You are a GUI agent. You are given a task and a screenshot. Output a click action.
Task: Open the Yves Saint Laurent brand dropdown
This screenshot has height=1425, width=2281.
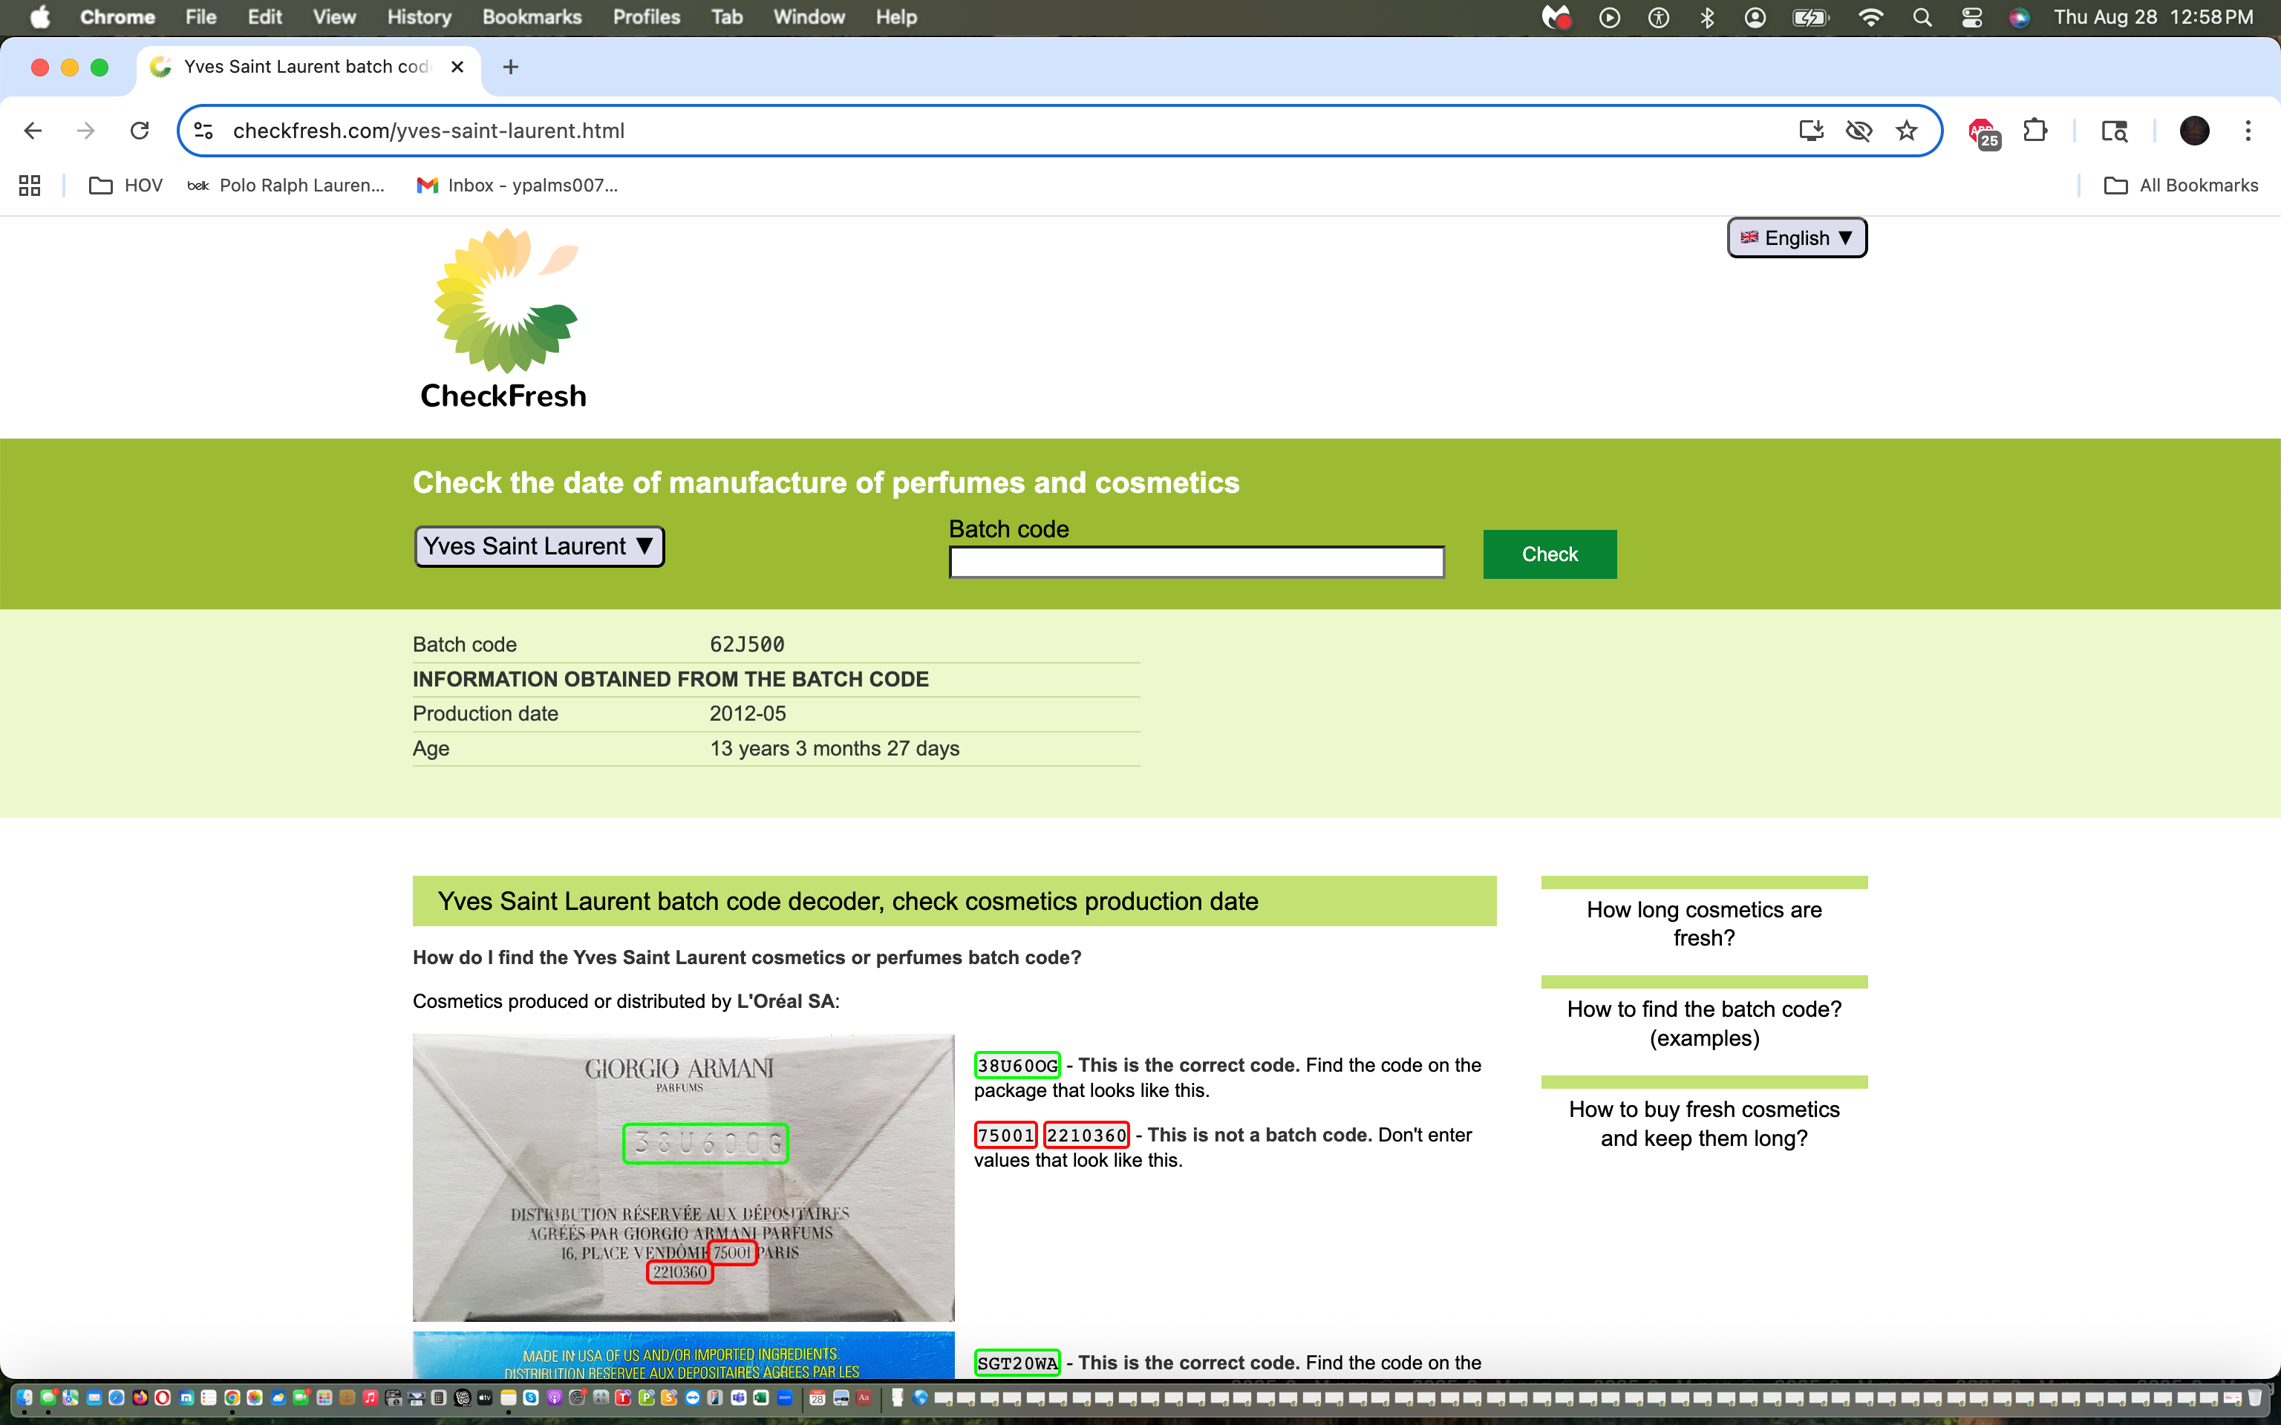point(539,547)
